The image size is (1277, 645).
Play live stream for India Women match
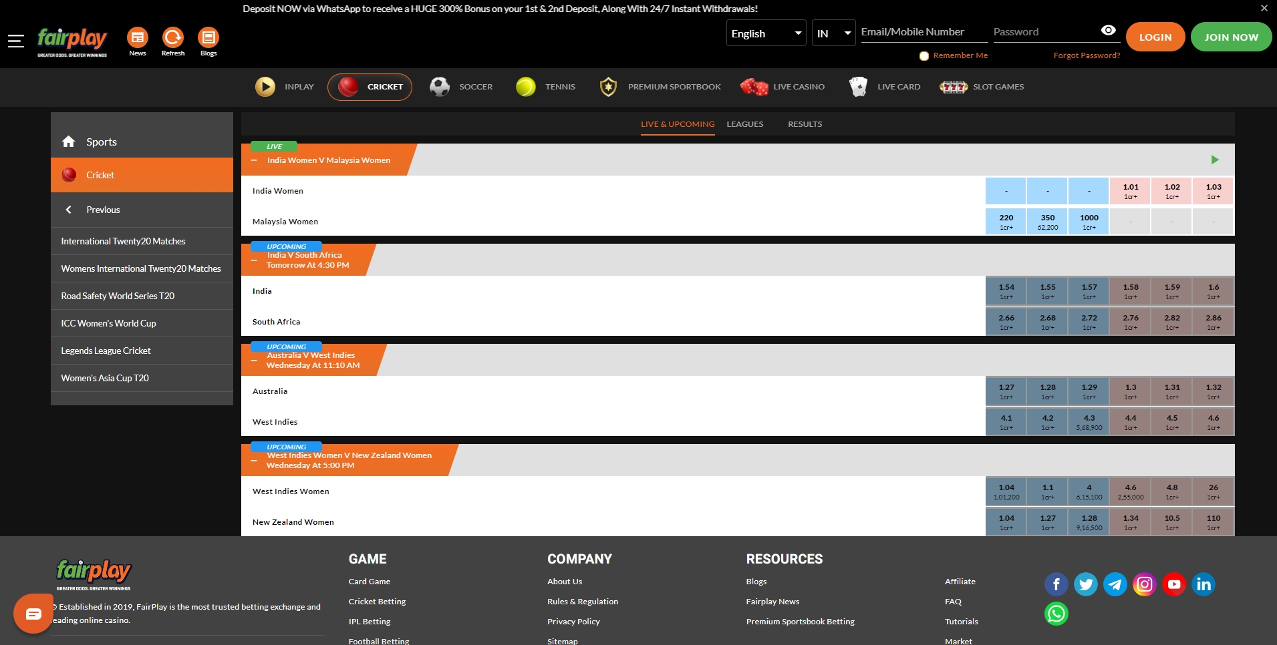point(1215,160)
